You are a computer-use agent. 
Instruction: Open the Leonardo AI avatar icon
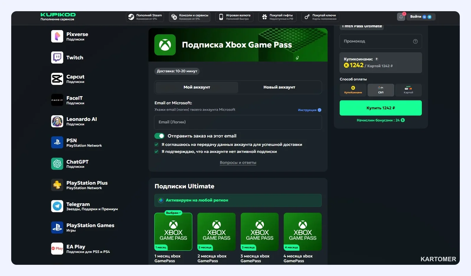pos(57,121)
